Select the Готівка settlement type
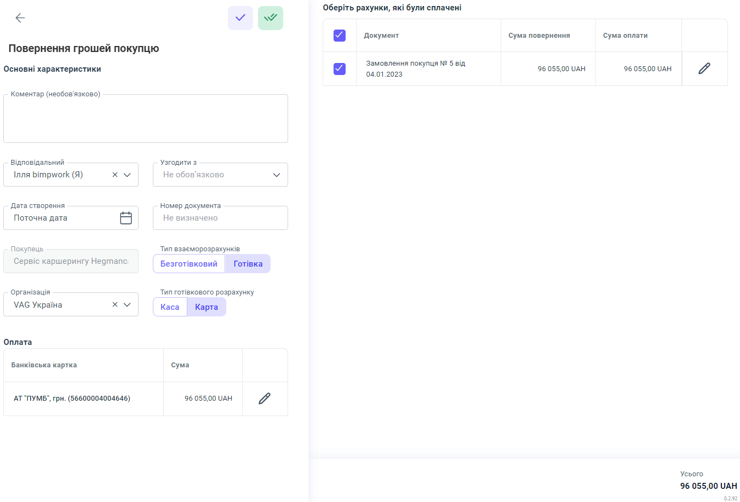The height and width of the screenshot is (502, 740). pos(248,264)
